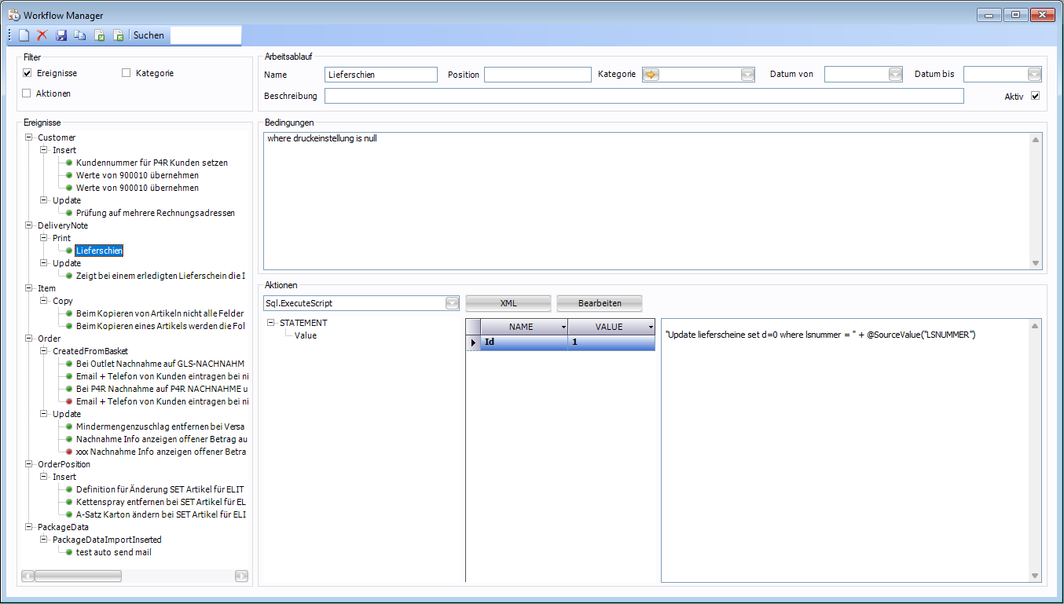Click the Suchen search field
Screen dimensions: 1064x604
click(206, 35)
